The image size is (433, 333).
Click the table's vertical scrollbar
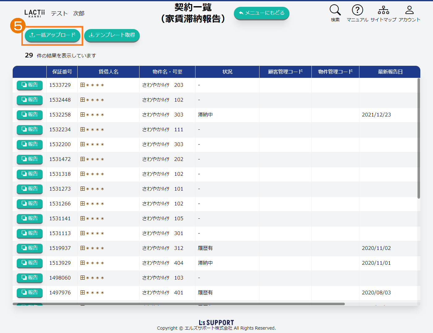point(418,139)
